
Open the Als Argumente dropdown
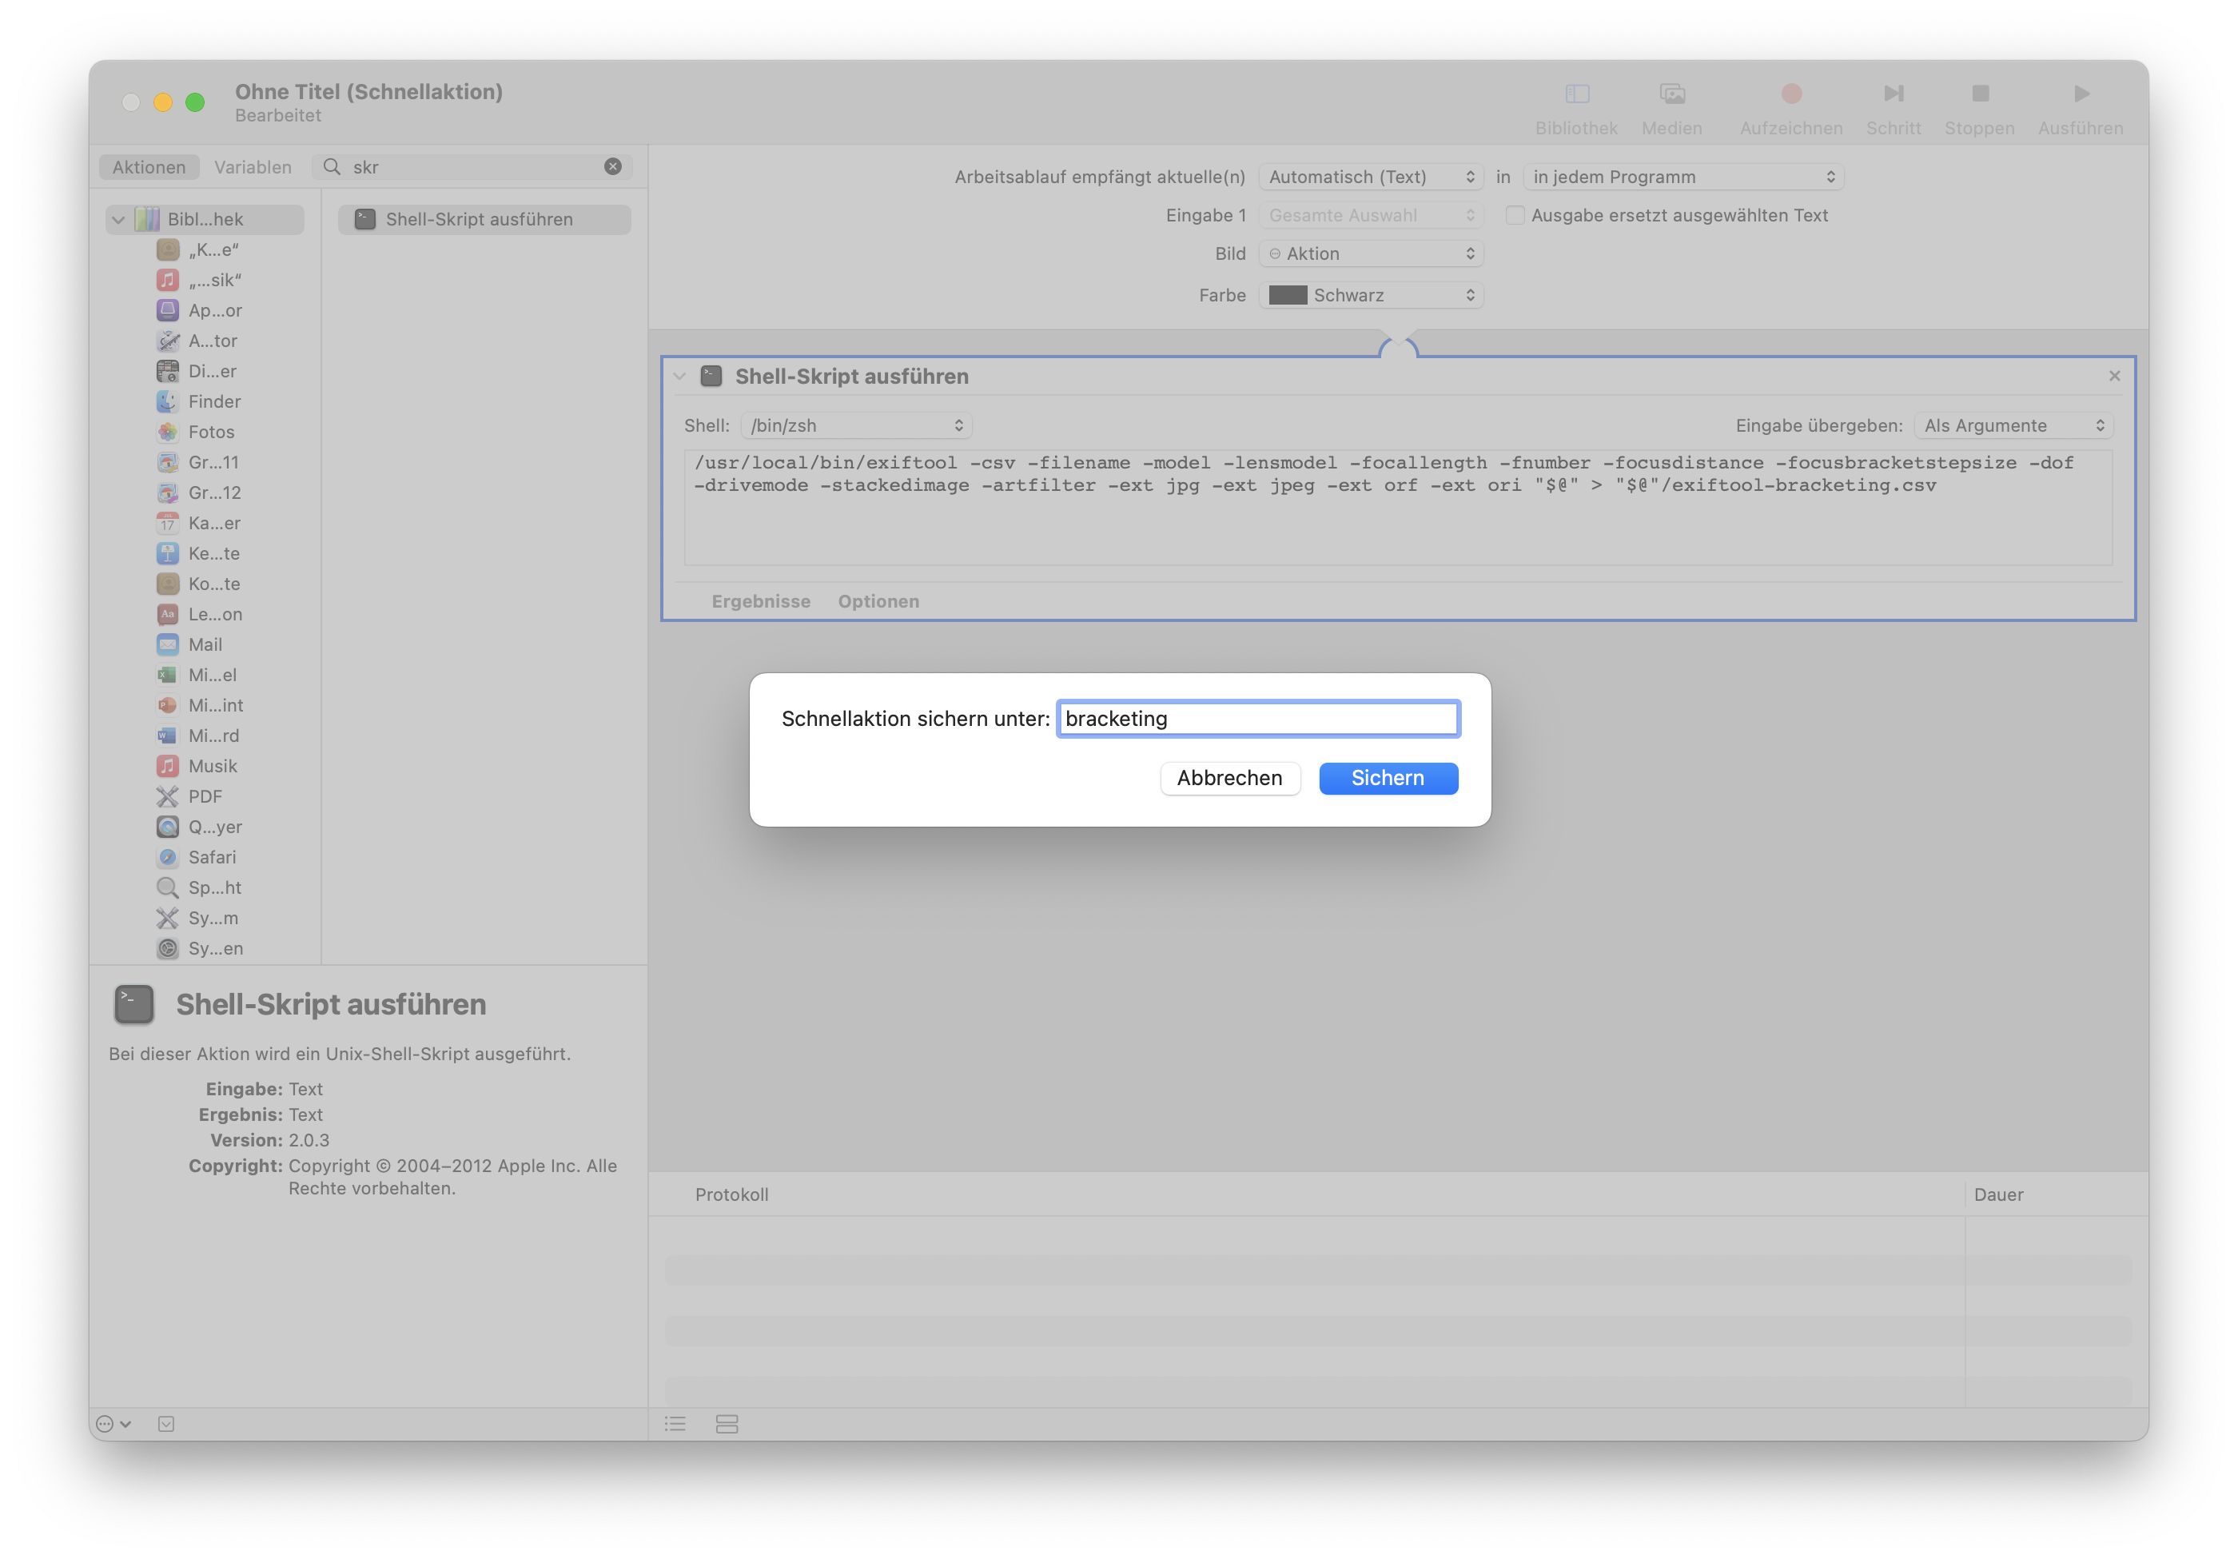tap(2013, 426)
